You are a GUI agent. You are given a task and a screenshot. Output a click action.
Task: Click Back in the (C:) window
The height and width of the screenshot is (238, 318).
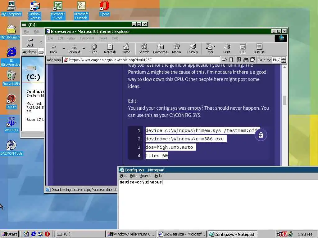[30, 42]
